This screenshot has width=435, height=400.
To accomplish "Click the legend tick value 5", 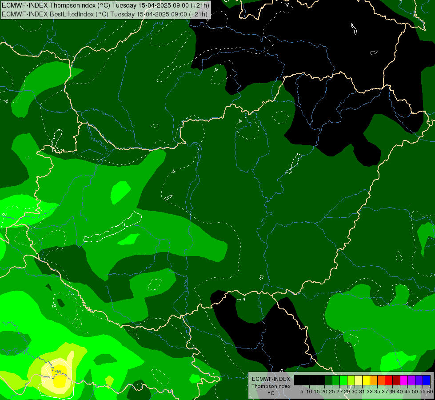I will pyautogui.click(x=302, y=392).
